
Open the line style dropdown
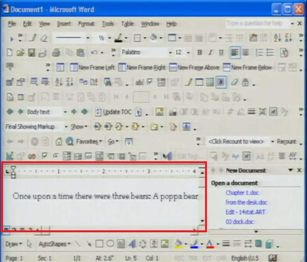(88, 38)
